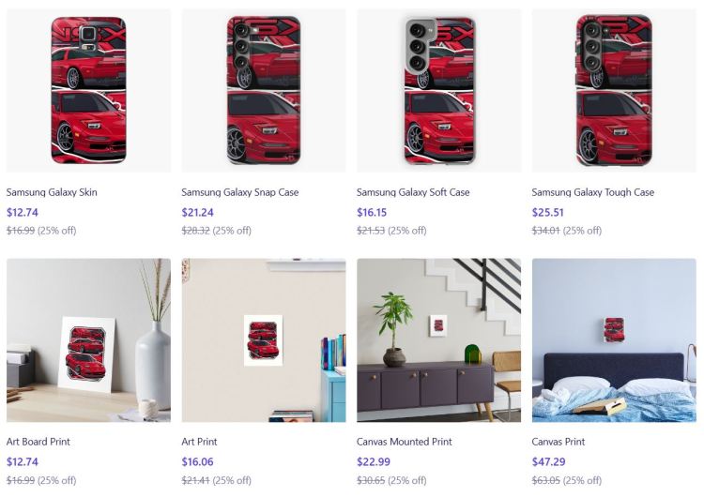Open the Samsung Galaxy Soft Case image
This screenshot has width=704, height=497.
(438, 90)
